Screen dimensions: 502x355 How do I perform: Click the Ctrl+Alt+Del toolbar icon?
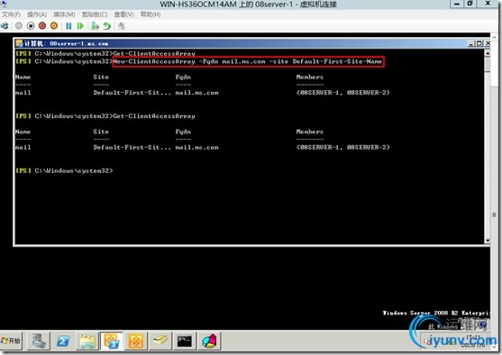(x=5, y=26)
